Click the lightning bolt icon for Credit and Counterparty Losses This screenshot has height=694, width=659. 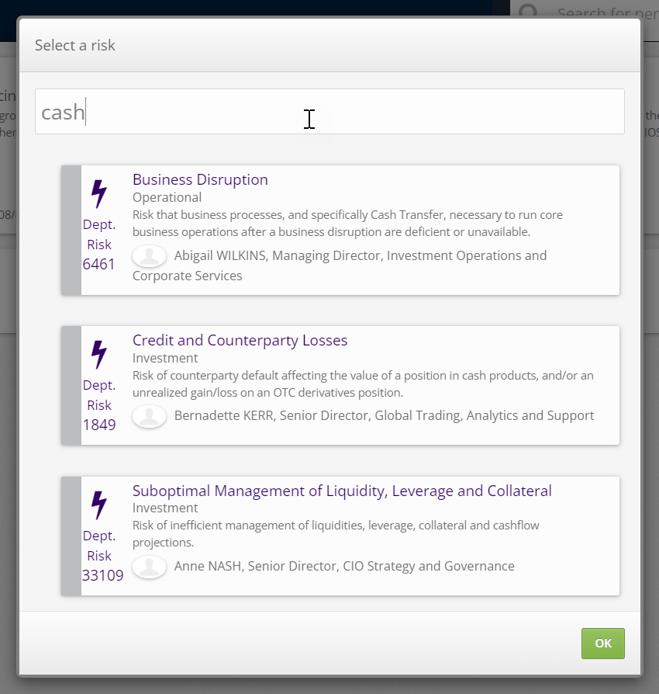(98, 355)
